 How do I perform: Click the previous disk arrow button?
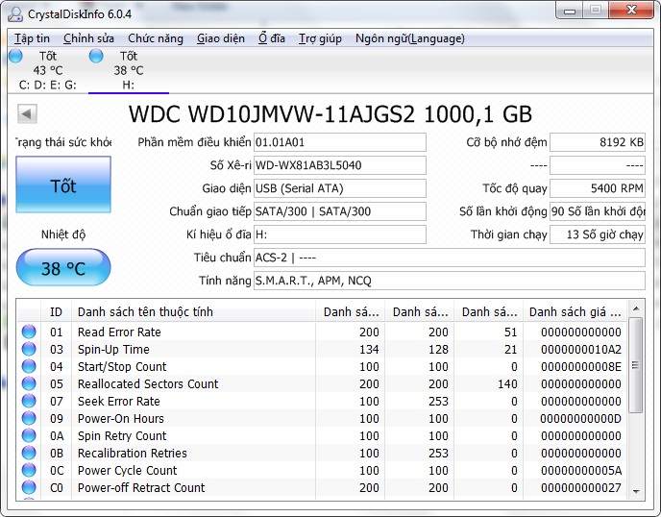[27, 113]
